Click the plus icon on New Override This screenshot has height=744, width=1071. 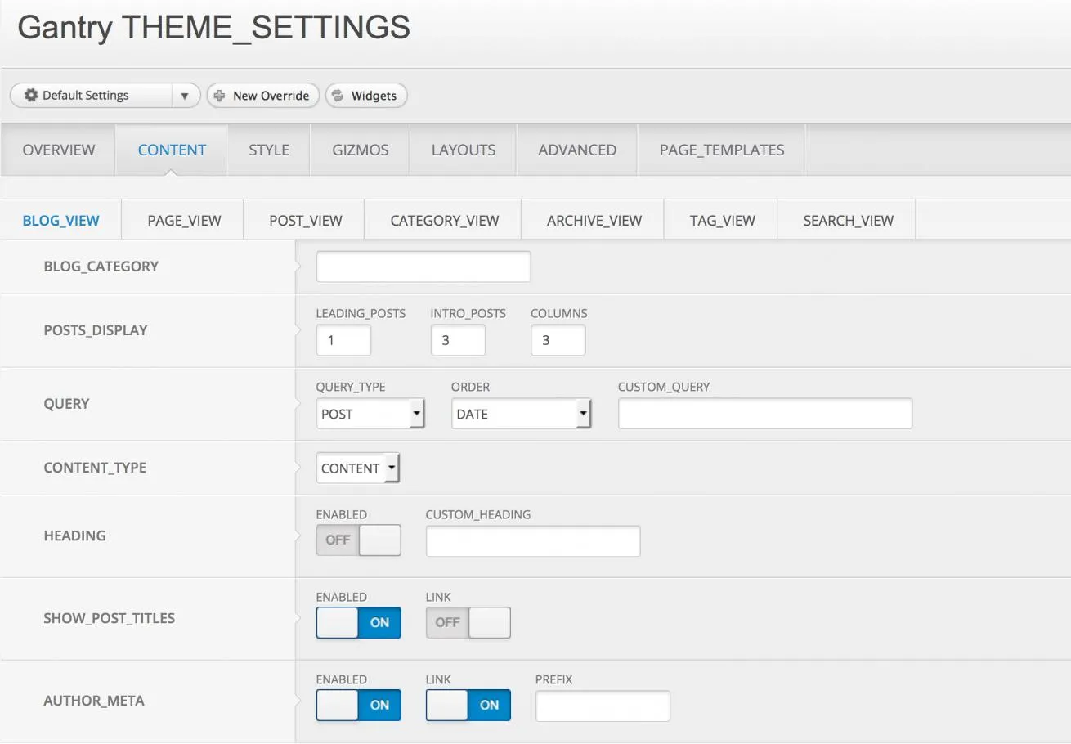pyautogui.click(x=219, y=96)
